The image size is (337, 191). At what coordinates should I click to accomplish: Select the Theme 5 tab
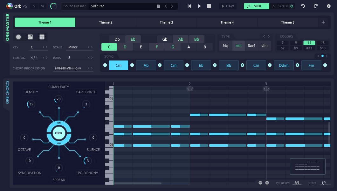point(288,22)
